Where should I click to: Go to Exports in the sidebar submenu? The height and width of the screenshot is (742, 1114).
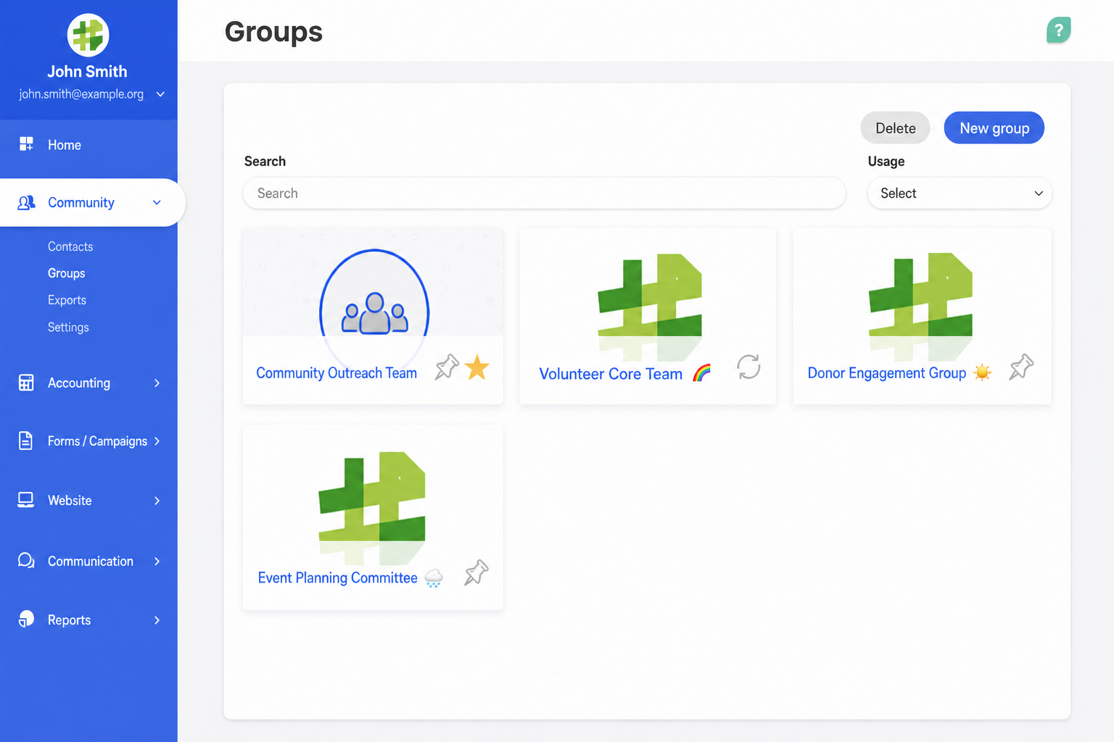[x=67, y=300]
